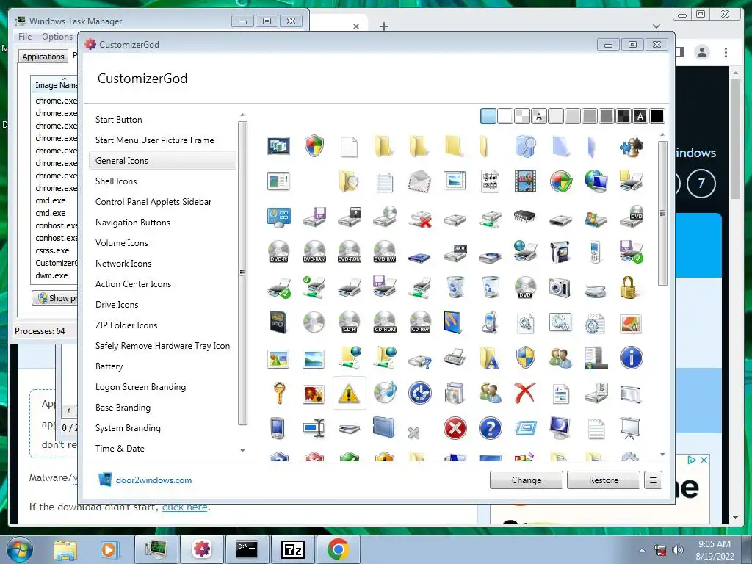This screenshot has height=564, width=752.
Task: Open Chrome three-dot menu
Action: coord(726,52)
